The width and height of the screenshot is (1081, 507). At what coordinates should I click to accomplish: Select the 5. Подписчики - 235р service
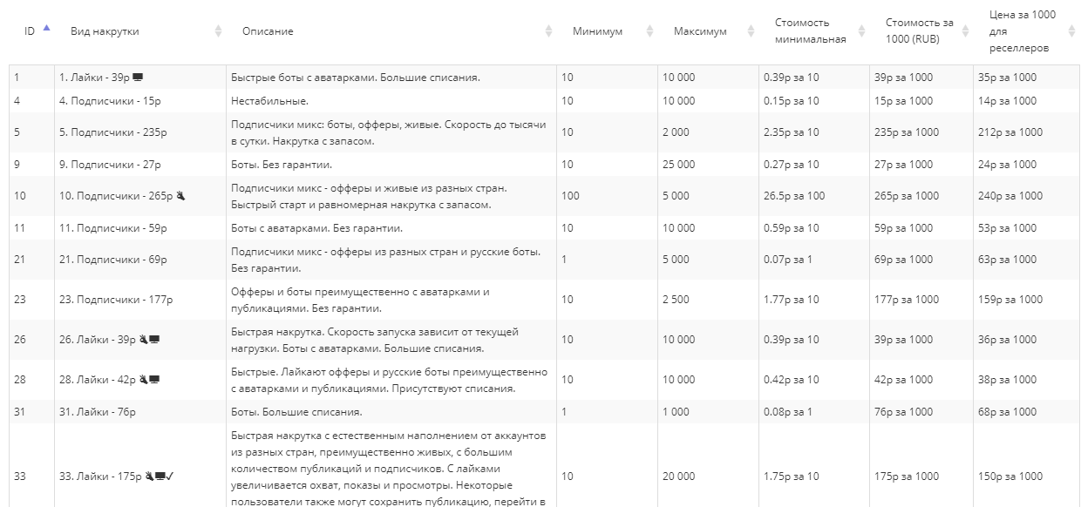[x=115, y=132]
